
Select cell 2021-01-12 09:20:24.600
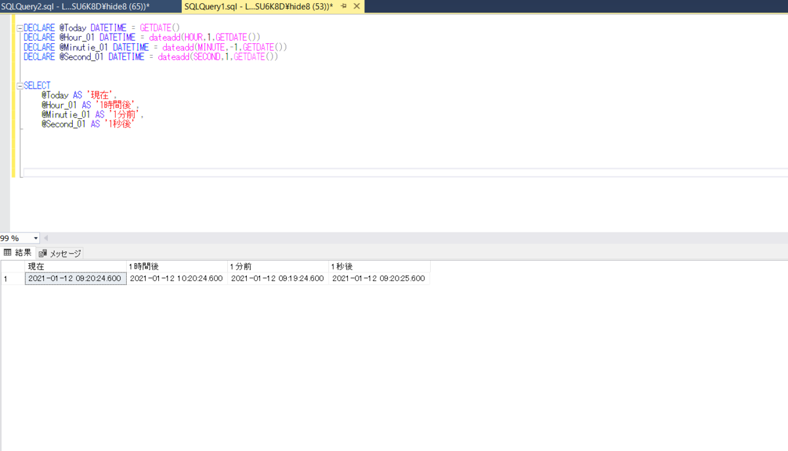[76, 278]
